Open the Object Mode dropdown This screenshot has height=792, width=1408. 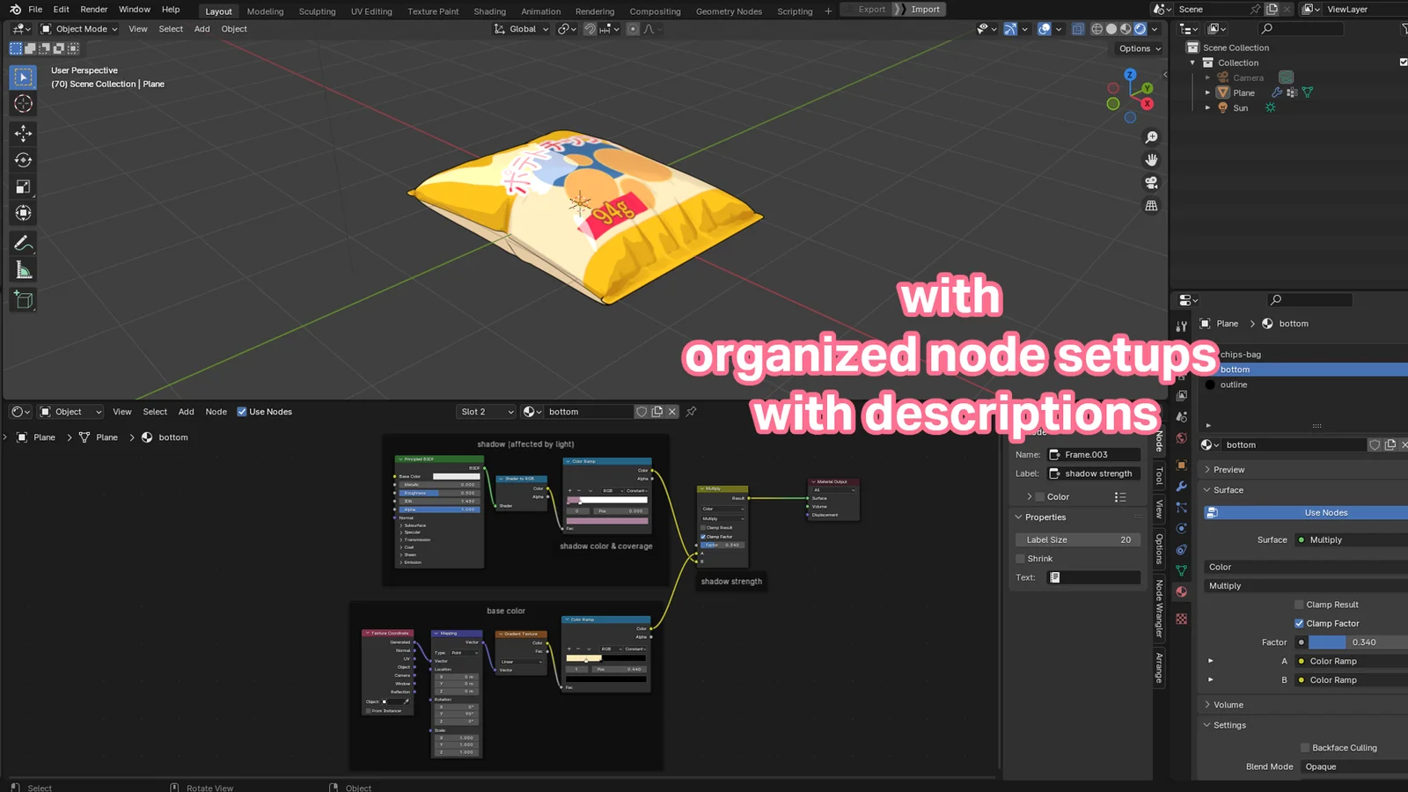79,28
